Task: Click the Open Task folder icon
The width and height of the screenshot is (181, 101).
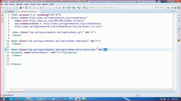Action: pos(87,8)
